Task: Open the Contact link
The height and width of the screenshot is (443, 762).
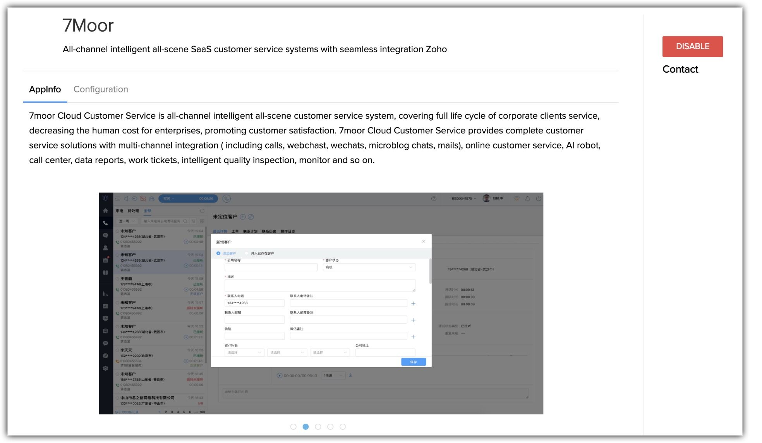Action: (x=680, y=69)
